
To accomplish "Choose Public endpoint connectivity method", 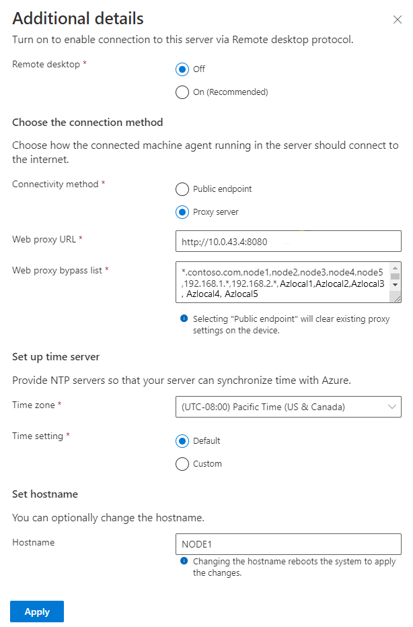I will coord(182,189).
